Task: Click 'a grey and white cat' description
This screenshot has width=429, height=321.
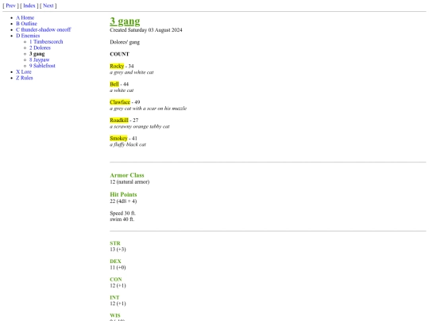Action: [132, 72]
